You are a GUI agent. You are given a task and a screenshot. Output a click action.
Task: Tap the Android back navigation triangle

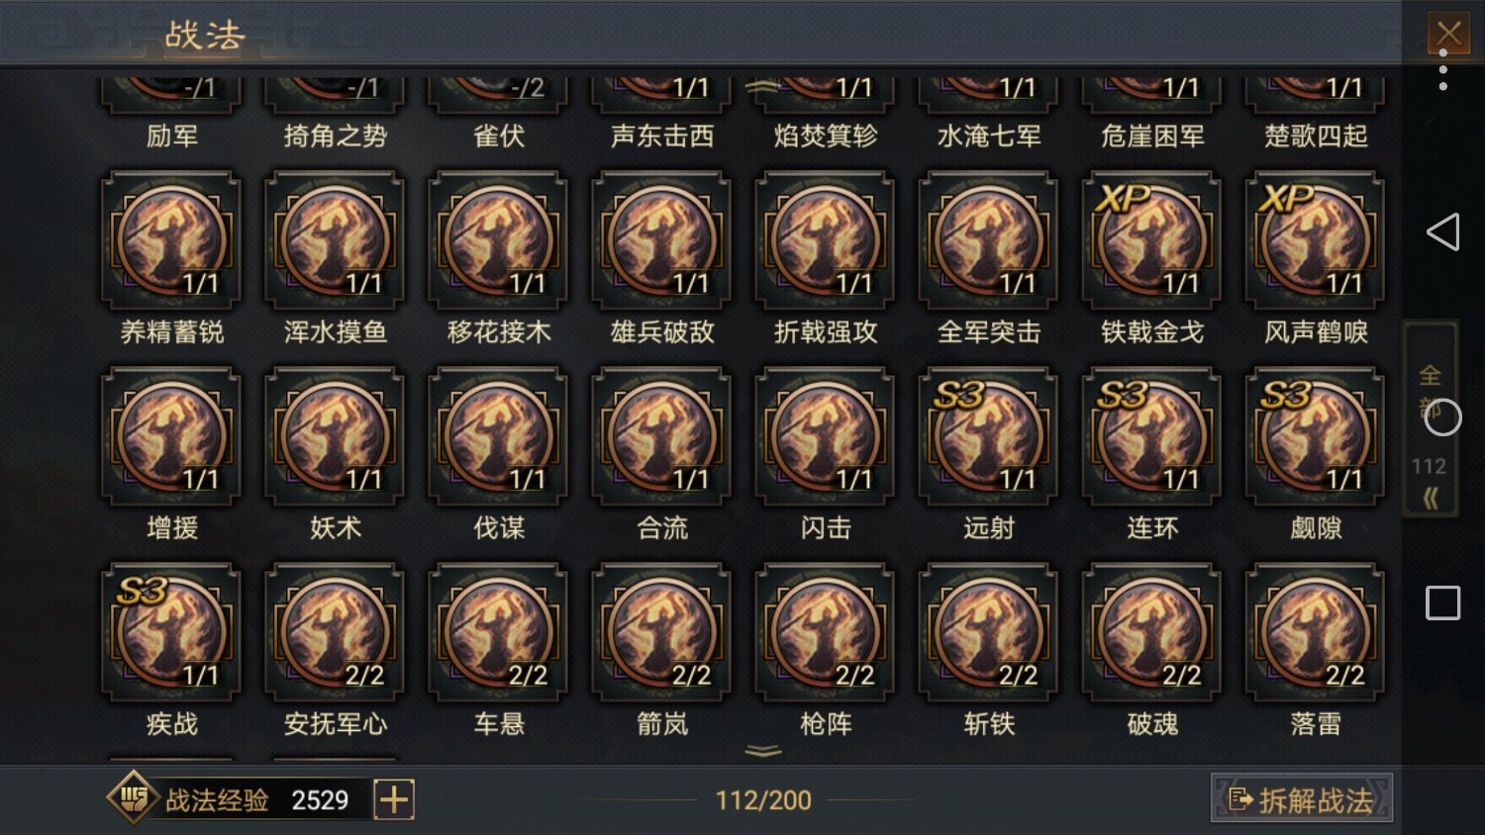(x=1442, y=232)
